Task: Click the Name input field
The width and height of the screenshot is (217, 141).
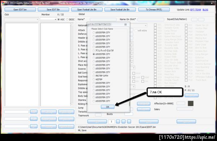Action: pyautogui.click(x=103, y=20)
